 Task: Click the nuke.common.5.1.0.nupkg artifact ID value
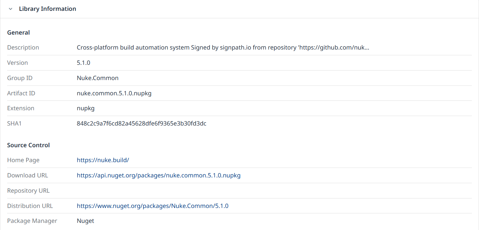click(x=114, y=93)
